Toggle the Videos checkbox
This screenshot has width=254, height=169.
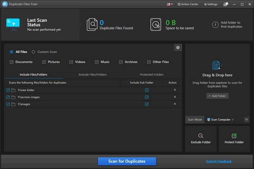click(71, 62)
